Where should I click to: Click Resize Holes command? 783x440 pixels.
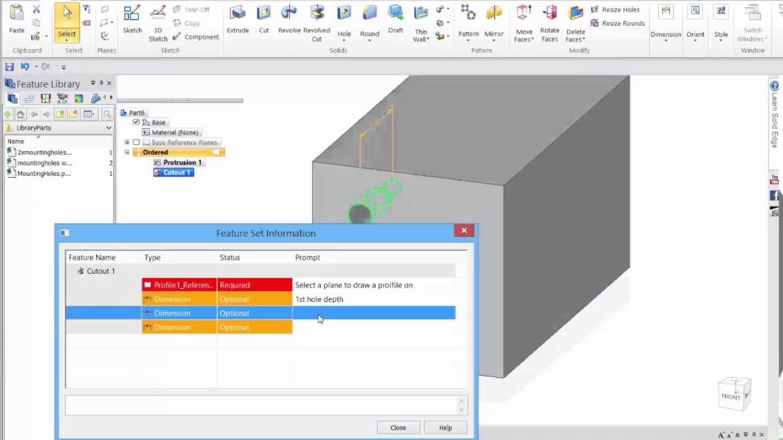pos(615,10)
